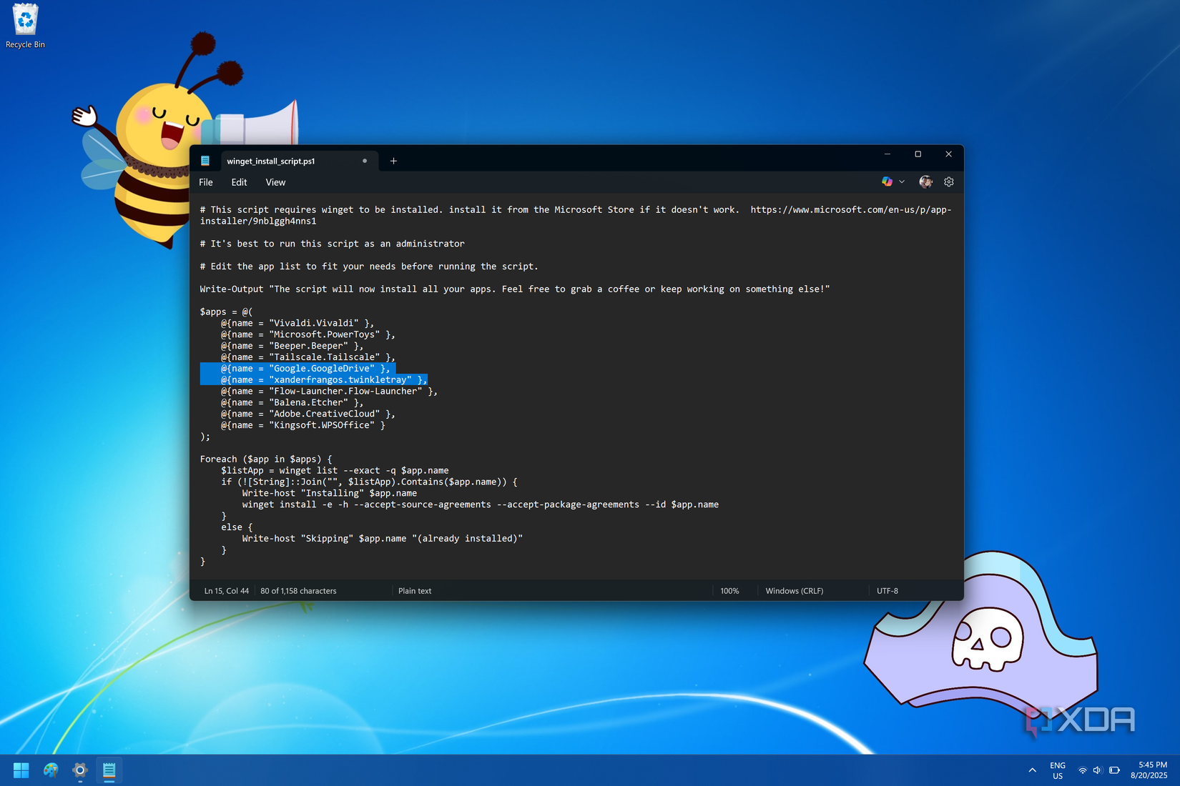This screenshot has width=1180, height=786.
Task: Click the Notepad document icon on the tab
Action: (207, 160)
